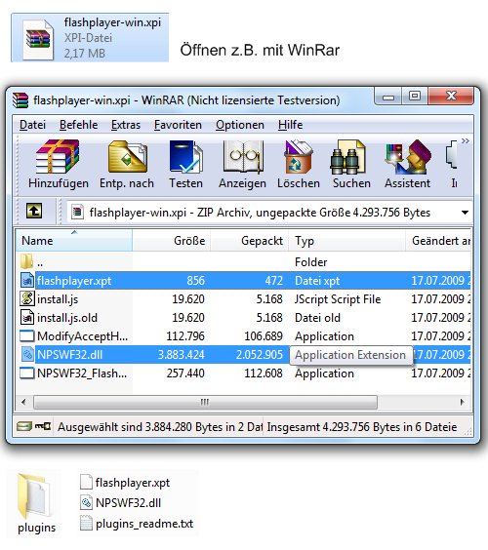Open the Befehle menu
This screenshot has height=550, width=488.
[x=79, y=125]
